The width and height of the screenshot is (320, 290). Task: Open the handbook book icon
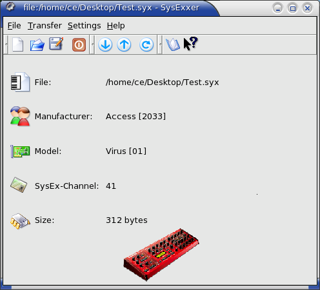(173, 44)
